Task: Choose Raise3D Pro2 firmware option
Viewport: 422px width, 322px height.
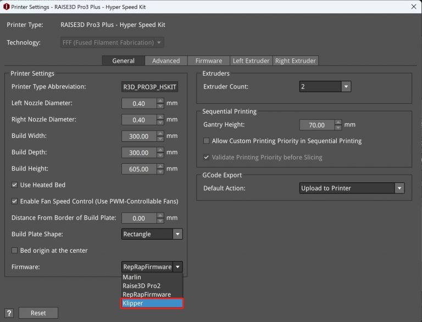Action: tap(152, 286)
